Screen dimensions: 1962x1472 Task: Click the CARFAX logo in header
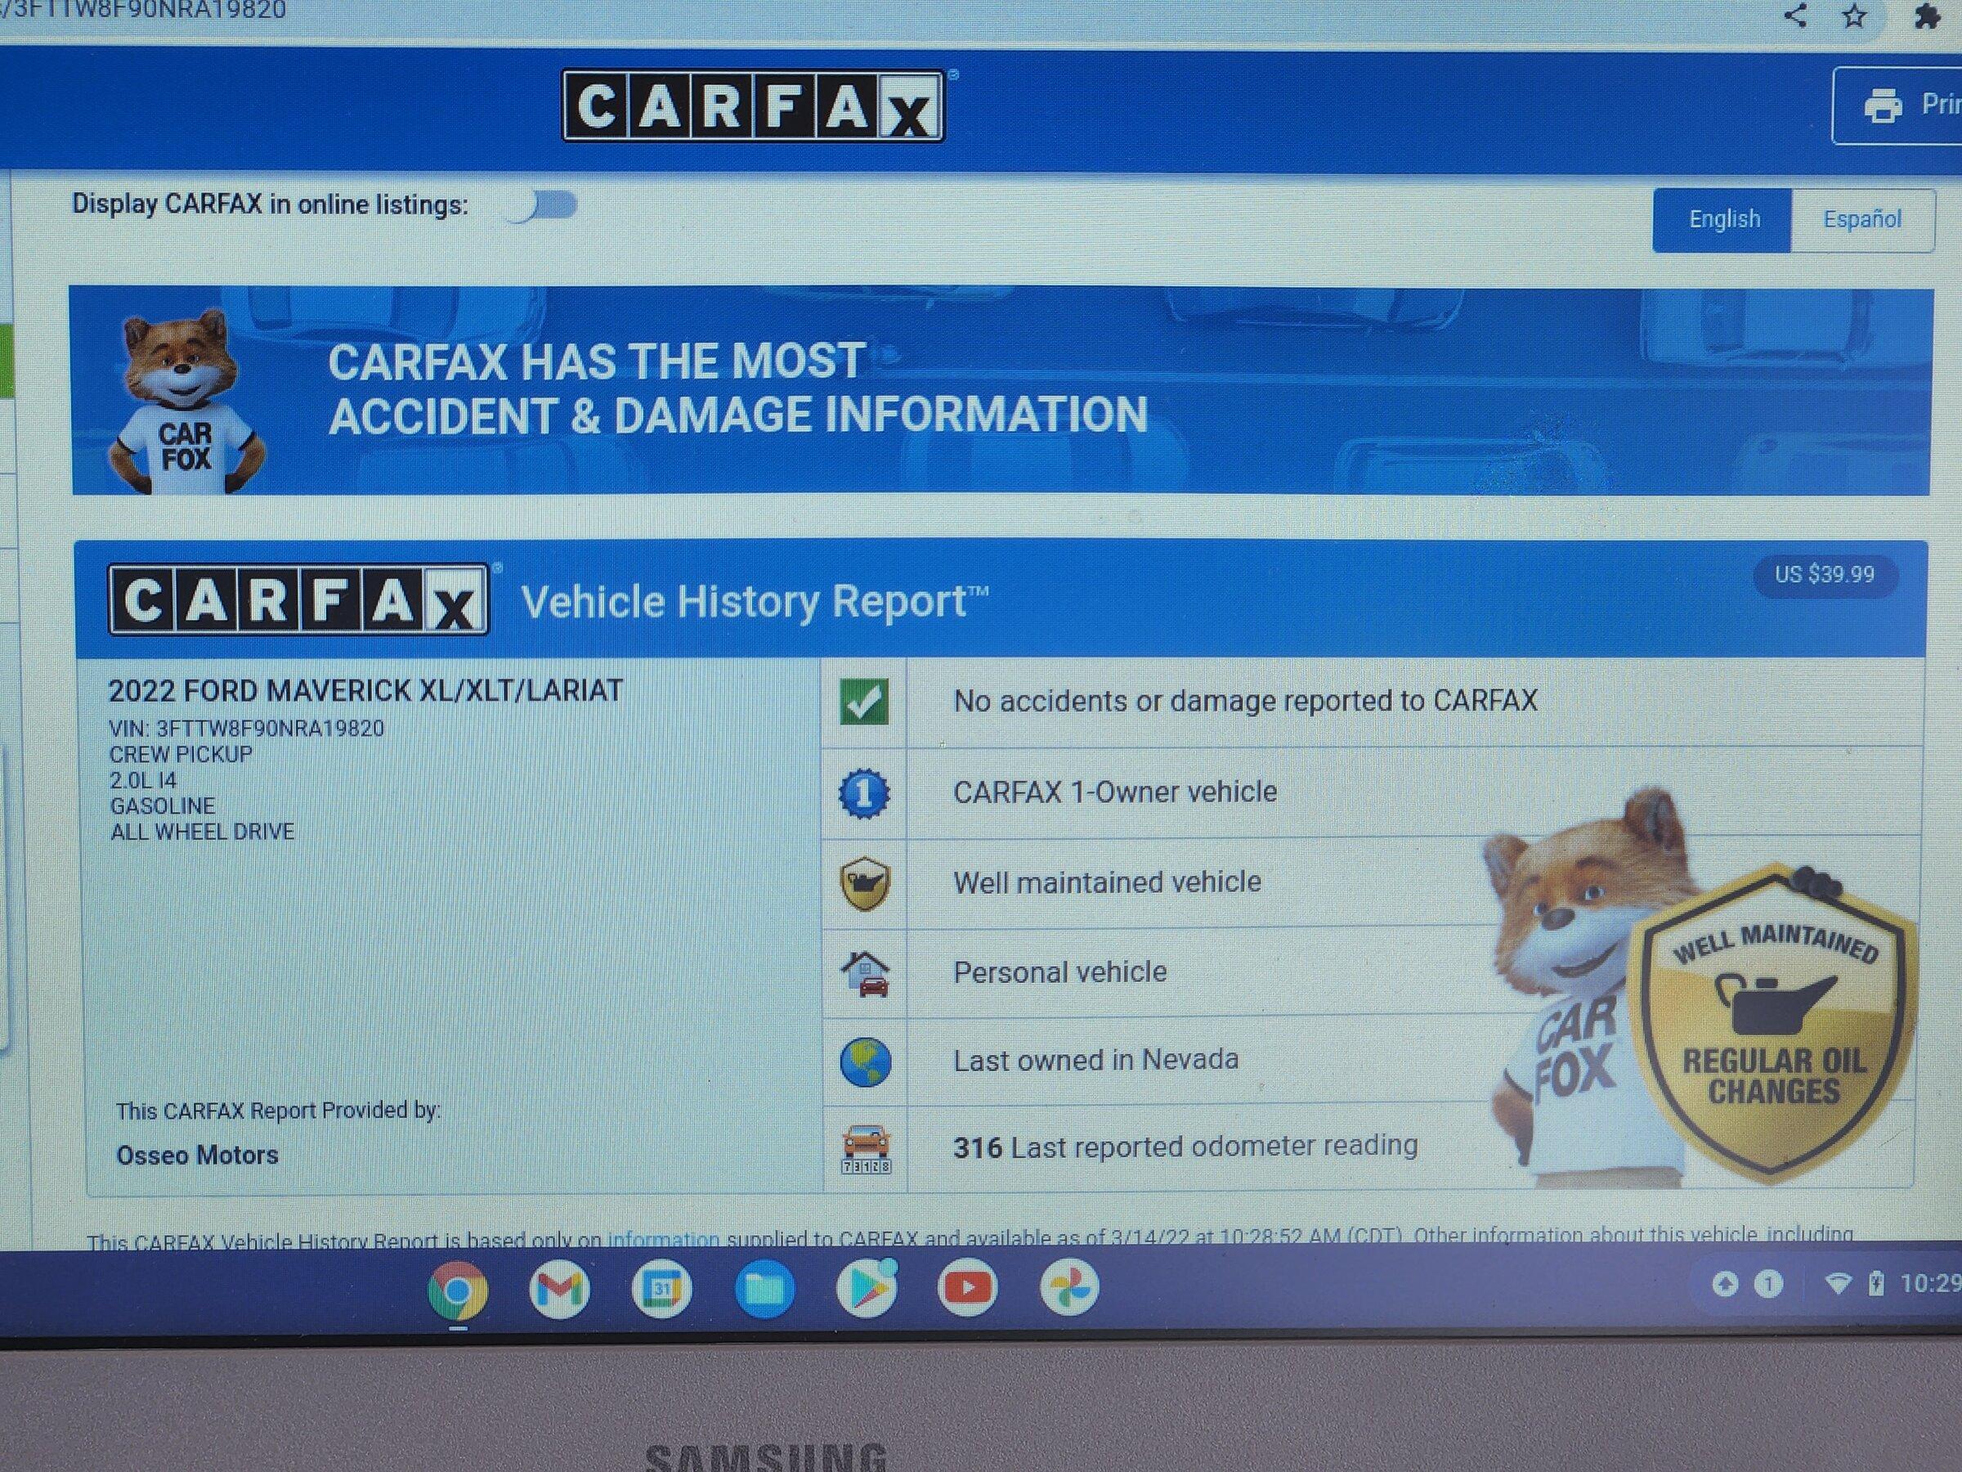click(x=753, y=106)
